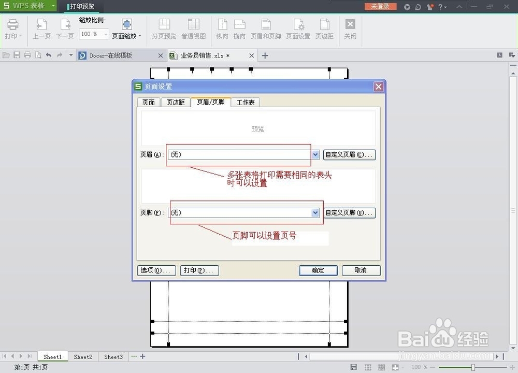Close the 业务员销售.xls tab
The width and height of the screenshot is (518, 373).
252,55
